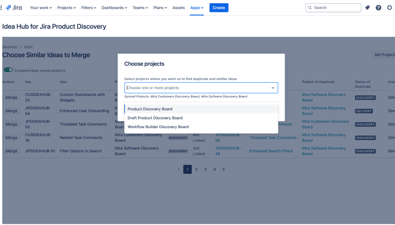Open the Assets page
Viewport: 395px width, 225px height.
pyautogui.click(x=178, y=8)
